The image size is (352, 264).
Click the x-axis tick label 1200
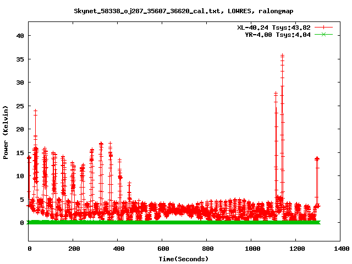click(297, 249)
